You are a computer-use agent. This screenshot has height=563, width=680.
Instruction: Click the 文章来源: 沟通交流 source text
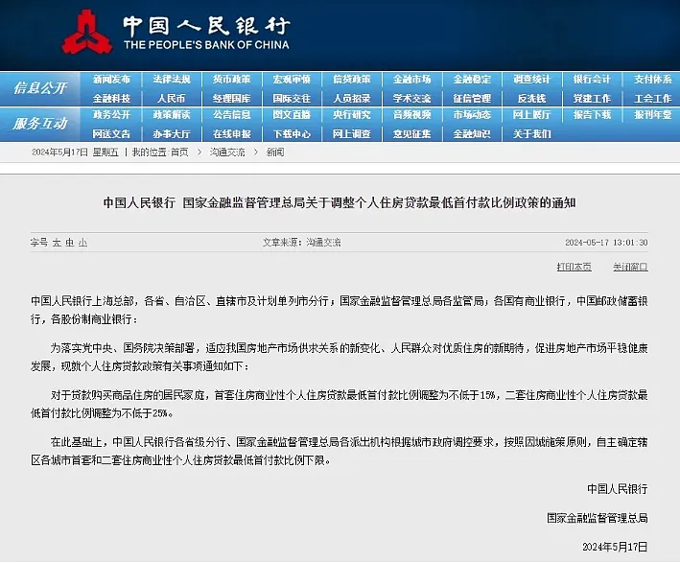pyautogui.click(x=301, y=243)
